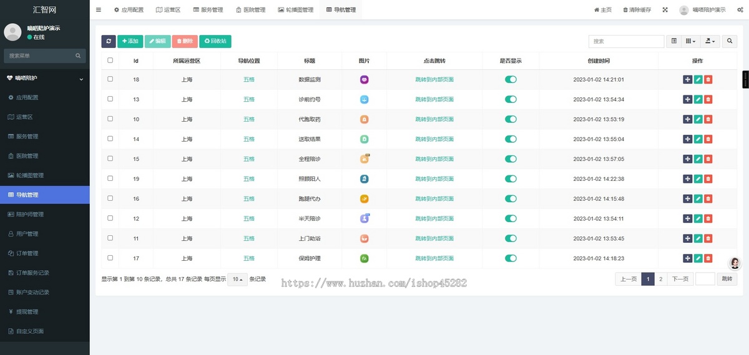Viewport: 749px width, 355px height.
Task: Click the magnifier advanced search icon button
Action: pos(730,41)
